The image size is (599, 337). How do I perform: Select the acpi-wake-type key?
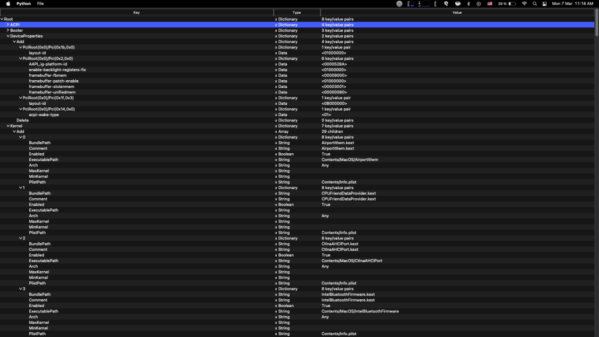(44, 114)
